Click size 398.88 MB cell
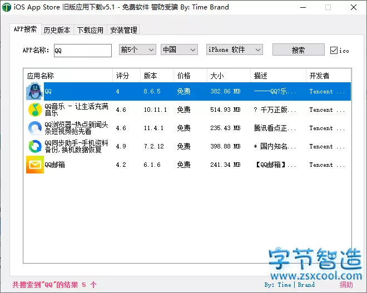Image resolution: width=367 pixels, height=293 pixels. coord(225,146)
